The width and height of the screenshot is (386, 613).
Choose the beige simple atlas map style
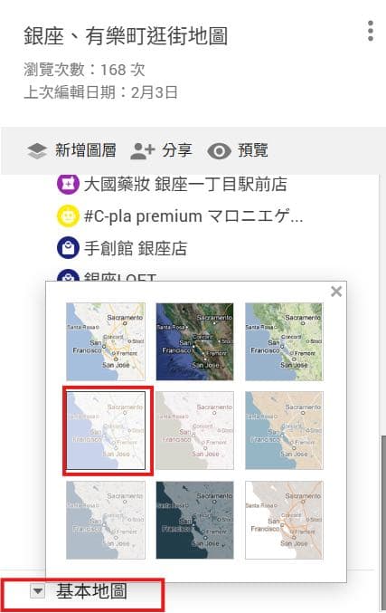[x=284, y=430]
